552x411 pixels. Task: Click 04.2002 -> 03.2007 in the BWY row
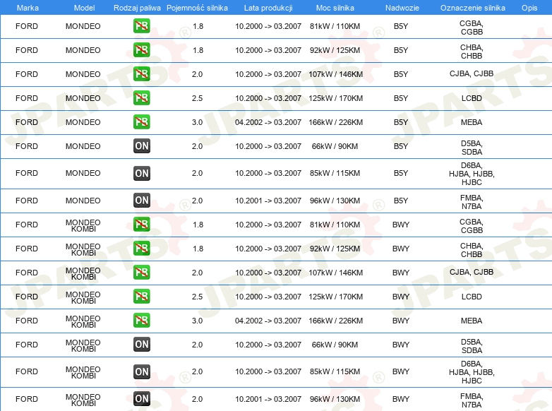268,321
